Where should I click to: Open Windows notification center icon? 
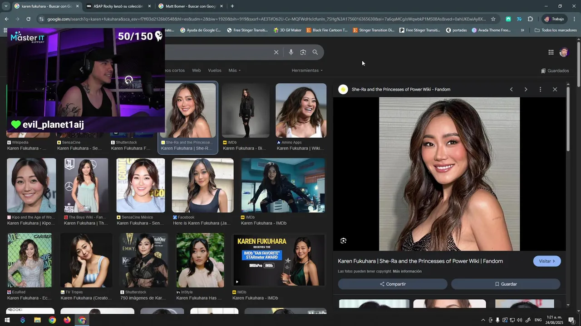[571, 320]
